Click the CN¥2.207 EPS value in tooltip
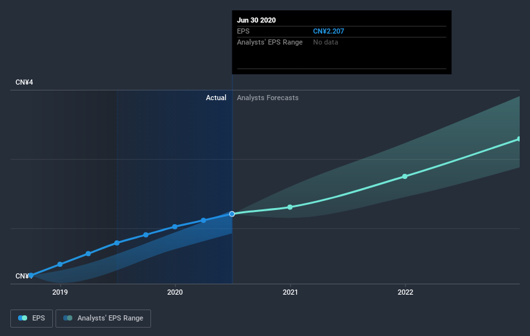The image size is (530, 336). pos(329,31)
